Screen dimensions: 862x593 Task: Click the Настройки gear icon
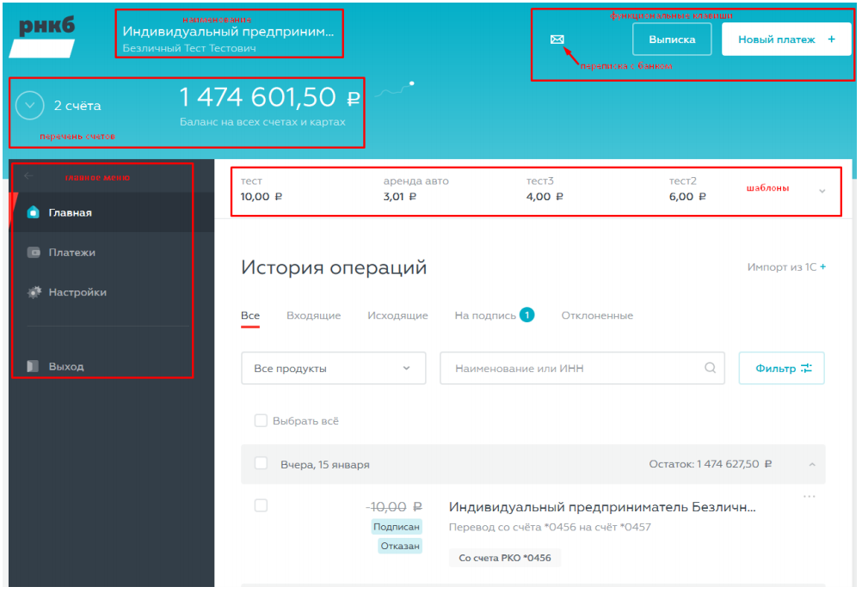(x=34, y=292)
